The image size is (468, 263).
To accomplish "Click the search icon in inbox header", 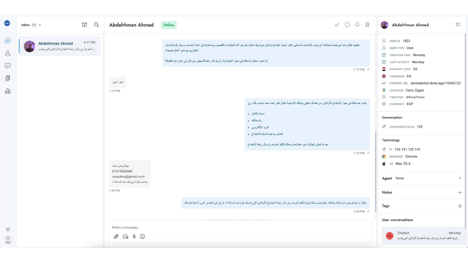I will click(x=96, y=25).
